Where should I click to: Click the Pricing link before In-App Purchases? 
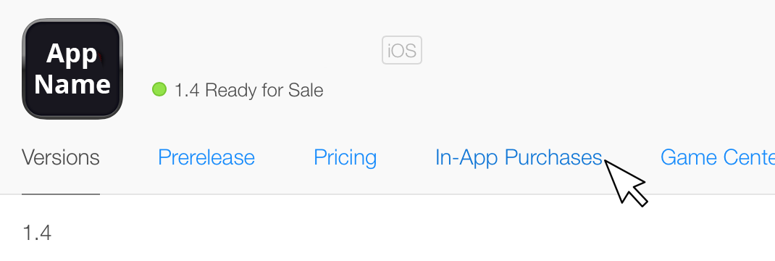(345, 158)
